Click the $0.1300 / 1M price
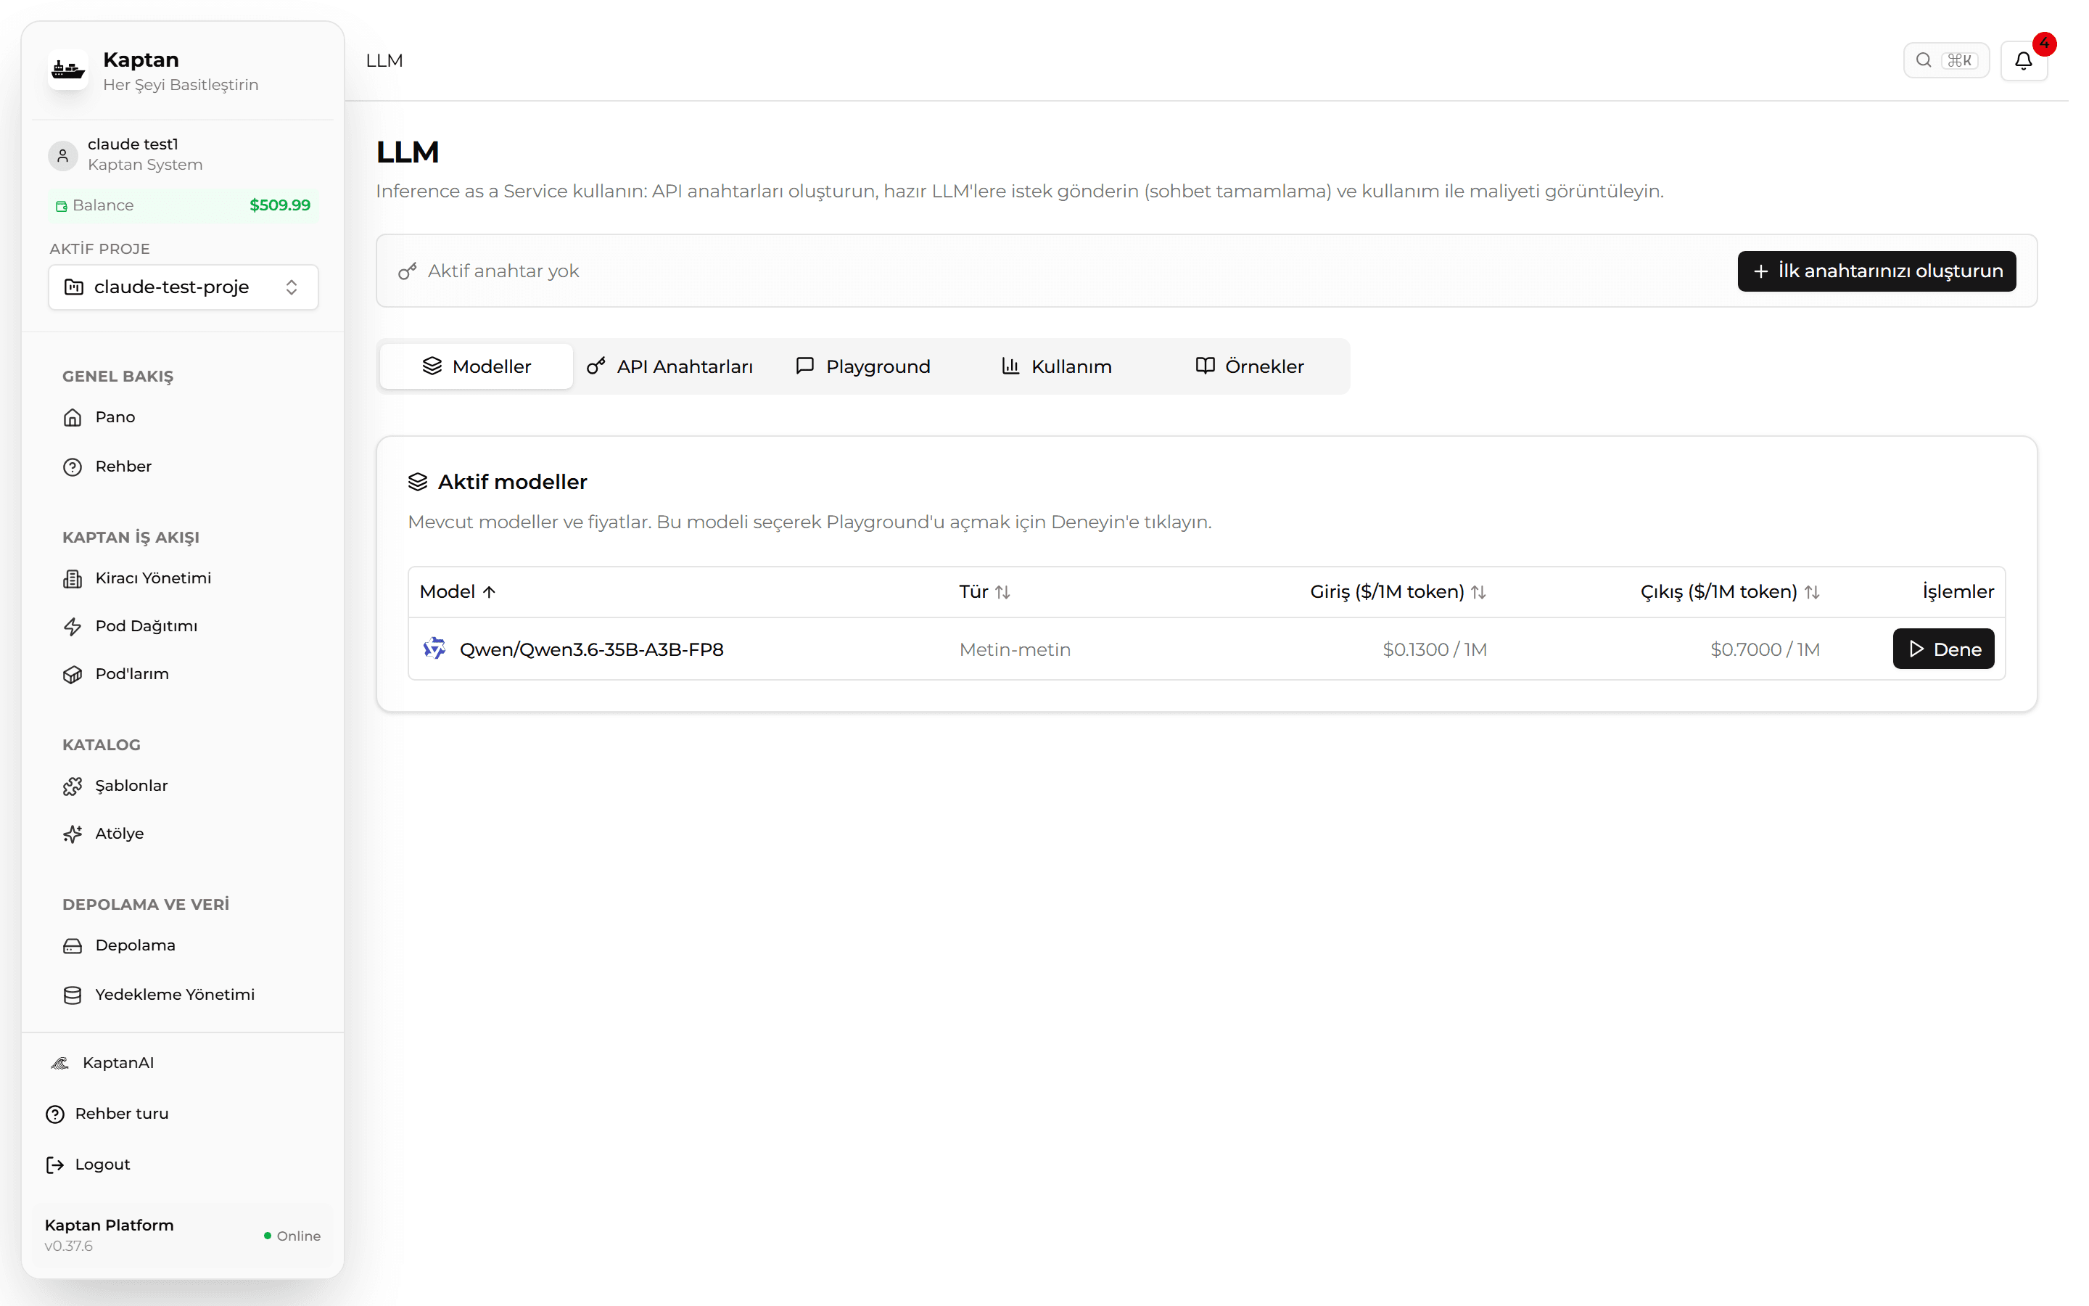2089x1306 pixels. (x=1435, y=649)
